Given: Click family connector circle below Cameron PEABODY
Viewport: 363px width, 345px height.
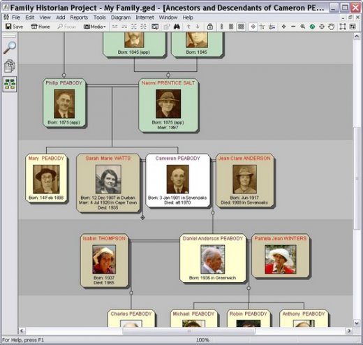Looking at the screenshot, I should pos(213,212).
